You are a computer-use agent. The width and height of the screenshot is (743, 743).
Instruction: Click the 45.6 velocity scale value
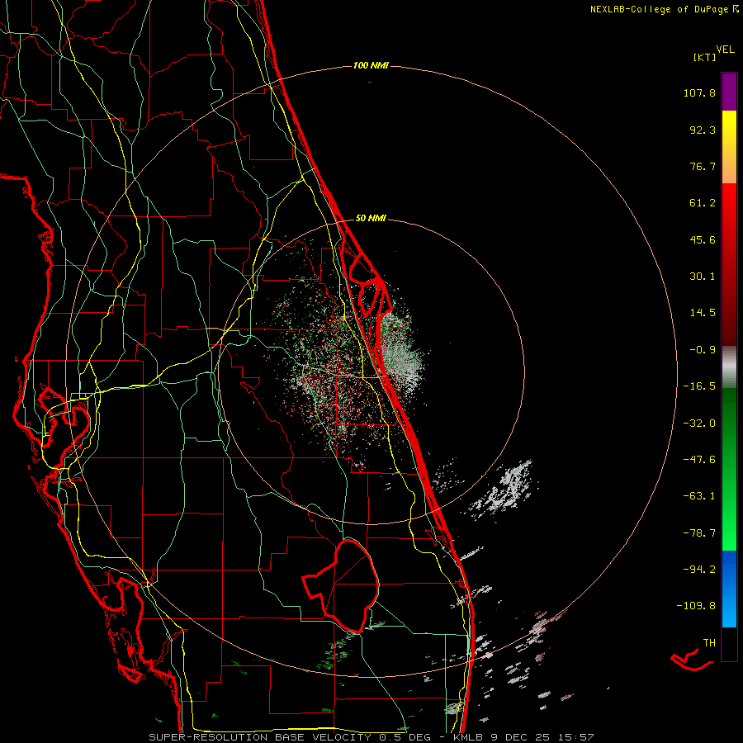tap(703, 239)
